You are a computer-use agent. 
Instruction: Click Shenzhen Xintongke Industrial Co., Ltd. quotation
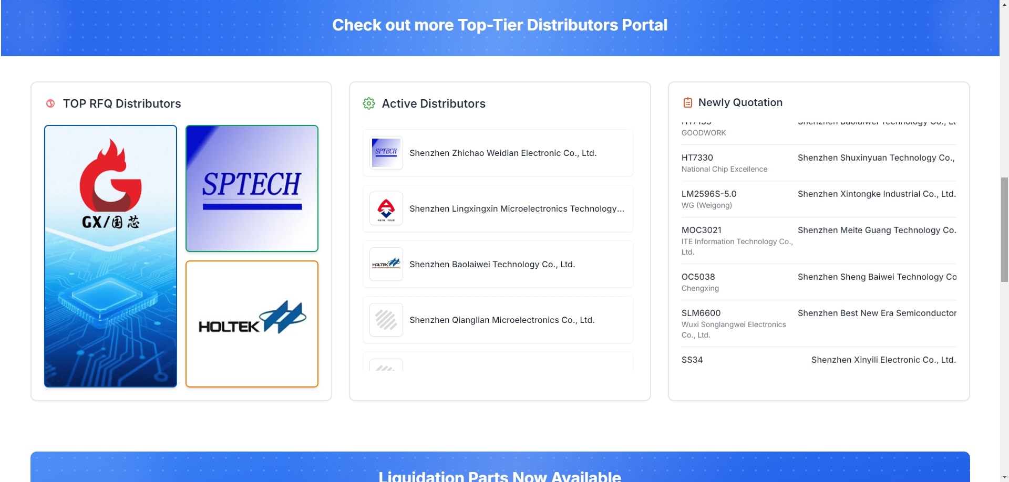(877, 194)
